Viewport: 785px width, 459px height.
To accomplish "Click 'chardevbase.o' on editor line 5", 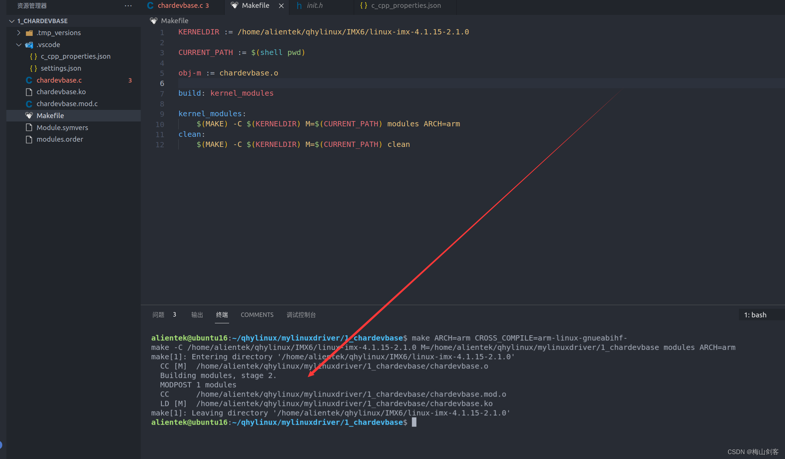I will pyautogui.click(x=249, y=73).
